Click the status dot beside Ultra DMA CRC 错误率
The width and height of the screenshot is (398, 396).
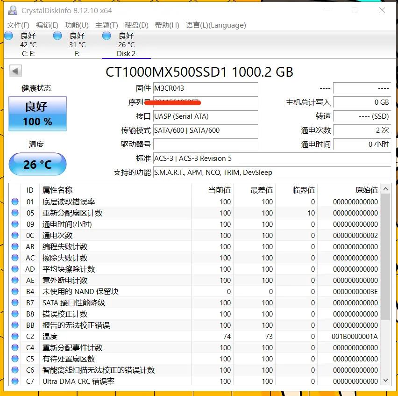pyautogui.click(x=15, y=381)
